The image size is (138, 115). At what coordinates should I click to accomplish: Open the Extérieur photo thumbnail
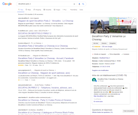click(123, 29)
